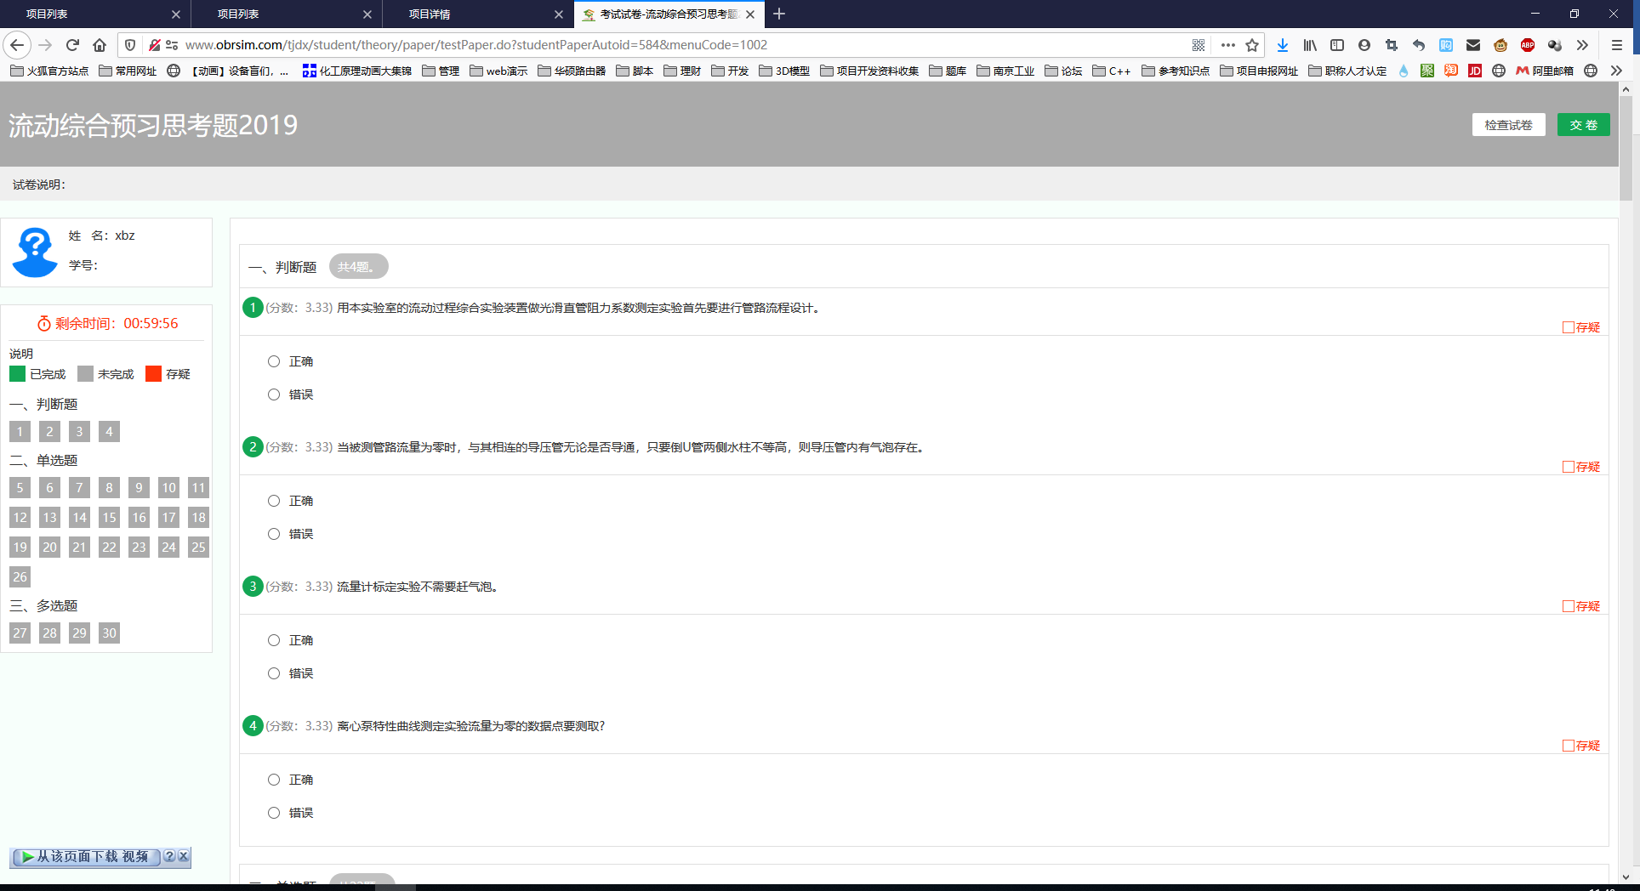
Task: Open the permissions icon beside the URL
Action: pyautogui.click(x=172, y=45)
